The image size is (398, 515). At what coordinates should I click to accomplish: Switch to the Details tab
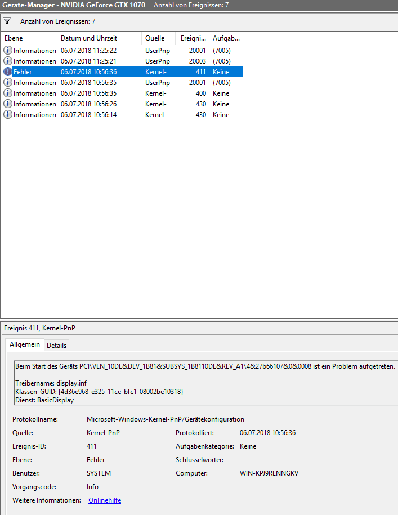pyautogui.click(x=56, y=346)
